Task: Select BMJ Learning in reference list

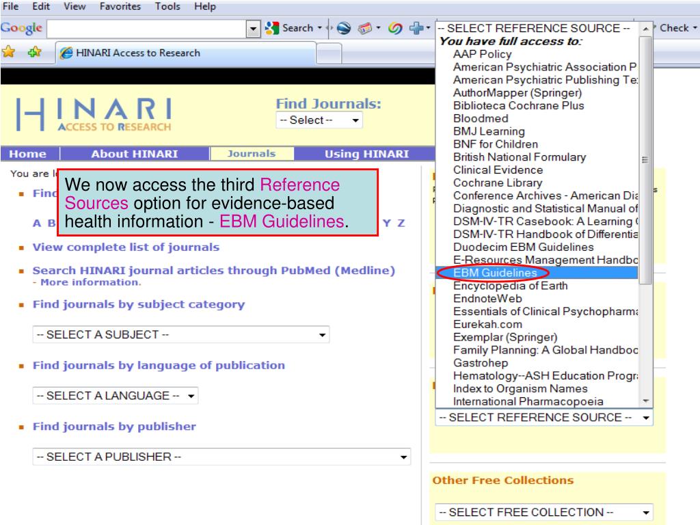Action: 537,131
